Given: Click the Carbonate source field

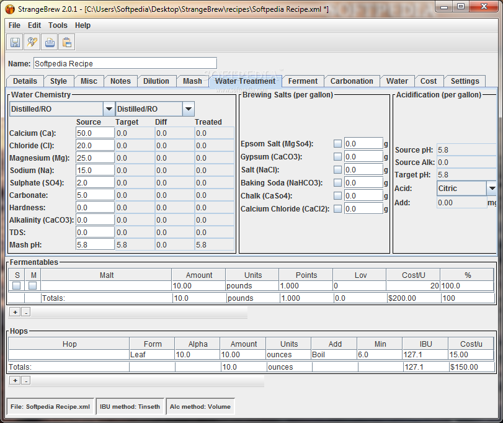Looking at the screenshot, I should coord(95,195).
